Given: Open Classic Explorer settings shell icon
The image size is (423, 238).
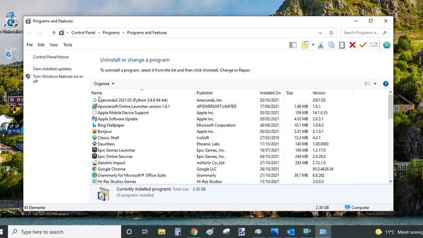Looking at the screenshot, I should (x=387, y=45).
